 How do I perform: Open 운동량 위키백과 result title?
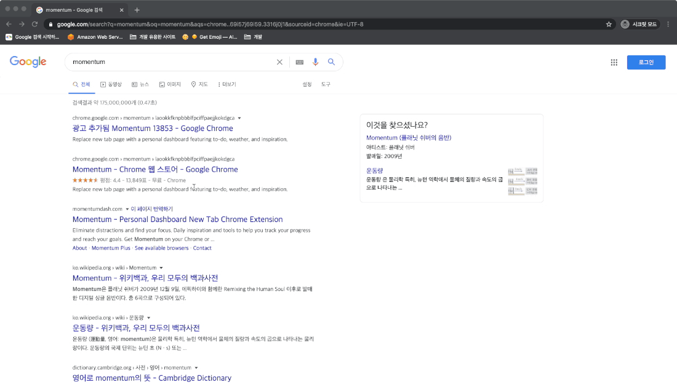[x=136, y=328]
